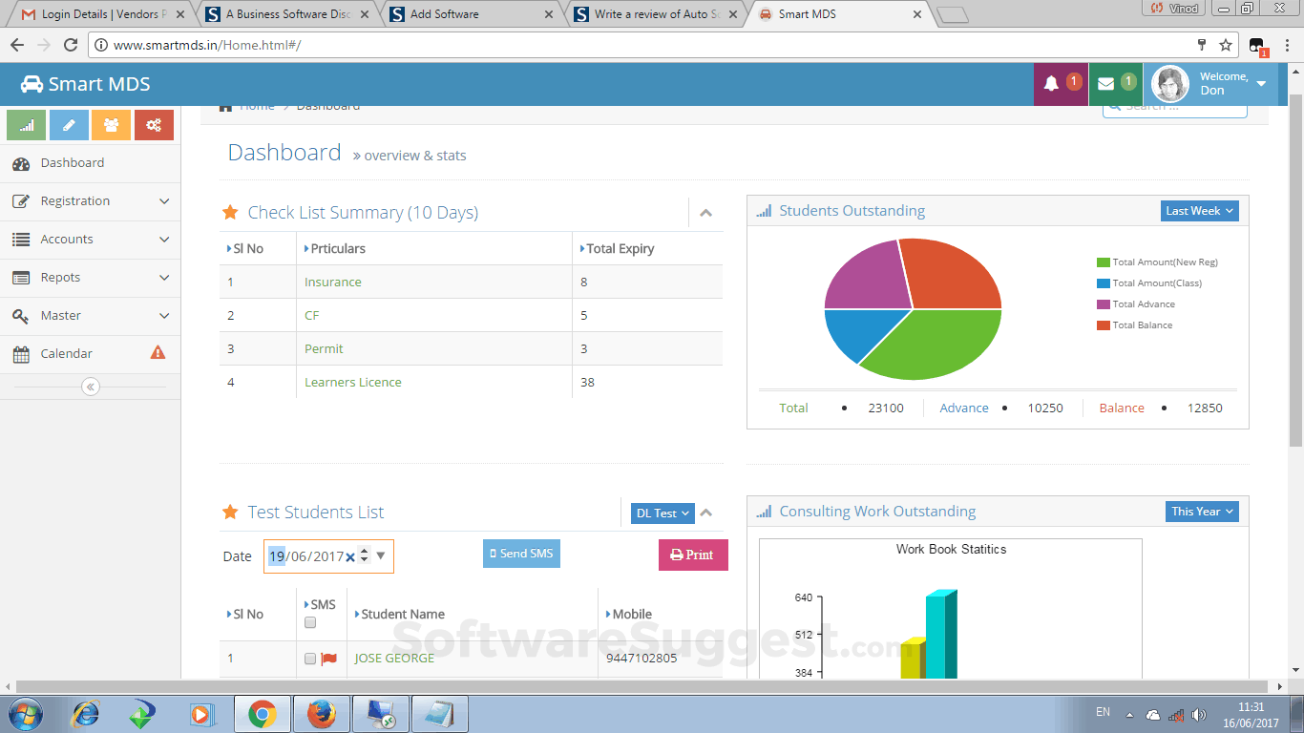Viewport: 1304px width, 733px height.
Task: Open the media player taskbar icon
Action: tap(200, 713)
